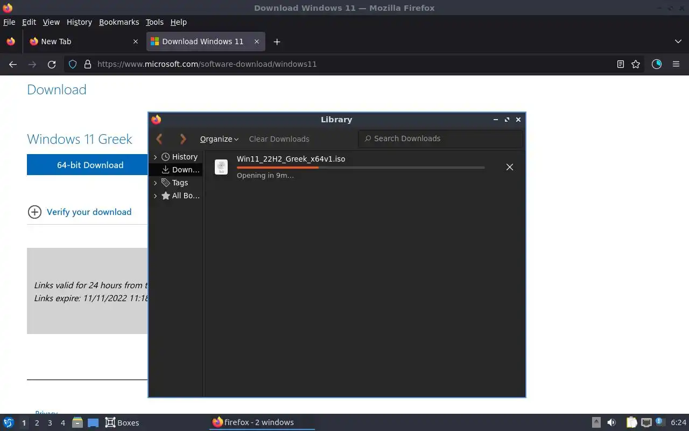Cancel the Win11 ISO download

pyautogui.click(x=509, y=167)
